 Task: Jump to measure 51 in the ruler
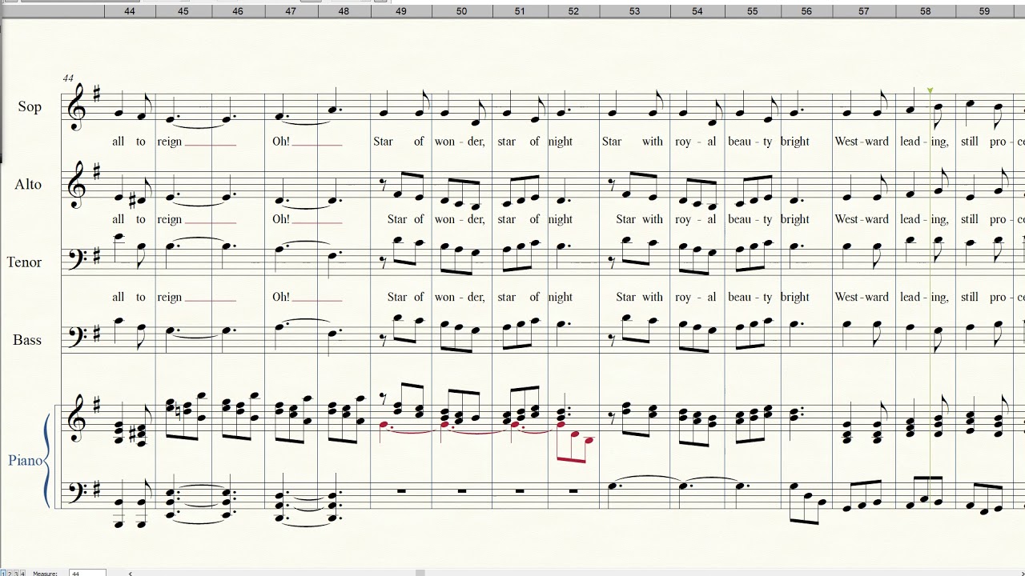[x=520, y=11]
